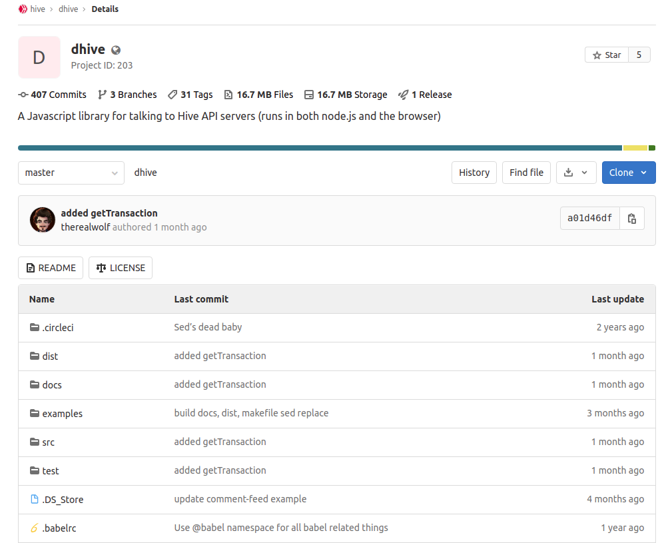Click the commit hash a01d46df
Screen dimensions: 660x543
click(x=589, y=218)
